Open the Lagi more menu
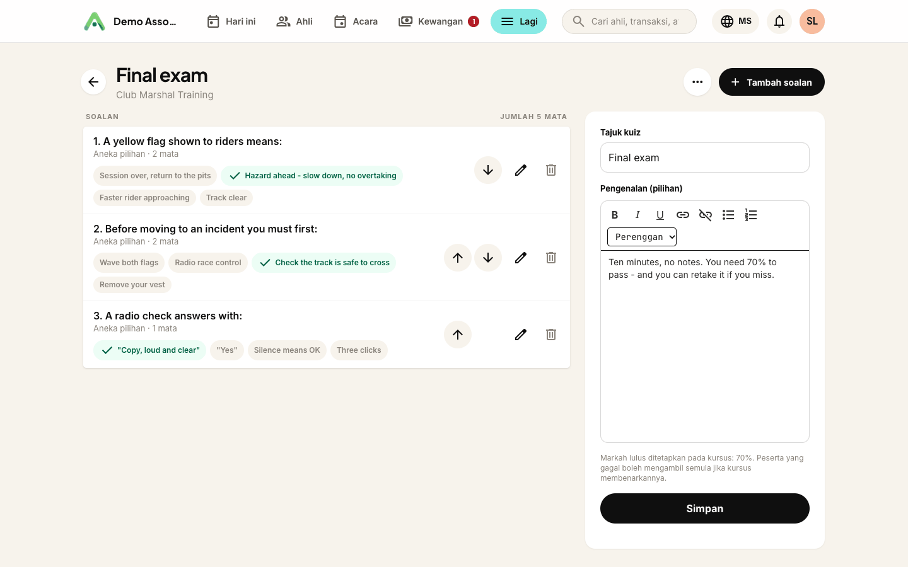The height and width of the screenshot is (567, 908). [x=518, y=21]
